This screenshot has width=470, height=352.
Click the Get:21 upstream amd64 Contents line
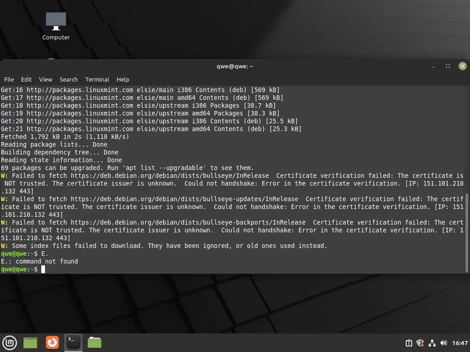pyautogui.click(x=151, y=129)
